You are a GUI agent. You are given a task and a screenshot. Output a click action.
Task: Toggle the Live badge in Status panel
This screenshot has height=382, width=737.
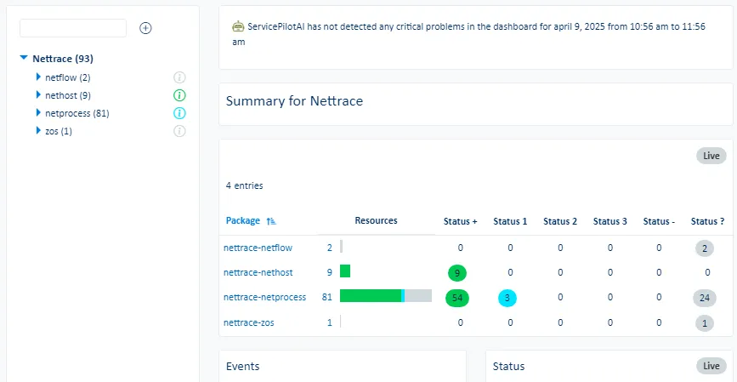(x=711, y=366)
